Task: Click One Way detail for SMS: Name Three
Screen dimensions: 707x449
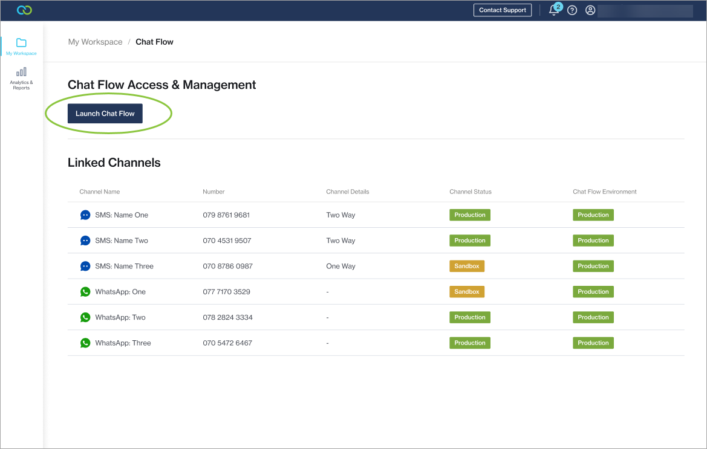Action: pos(341,266)
